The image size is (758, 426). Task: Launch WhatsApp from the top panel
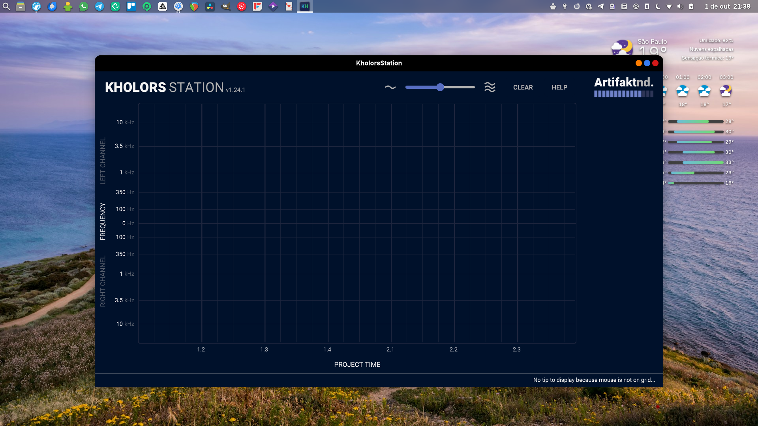(84, 6)
